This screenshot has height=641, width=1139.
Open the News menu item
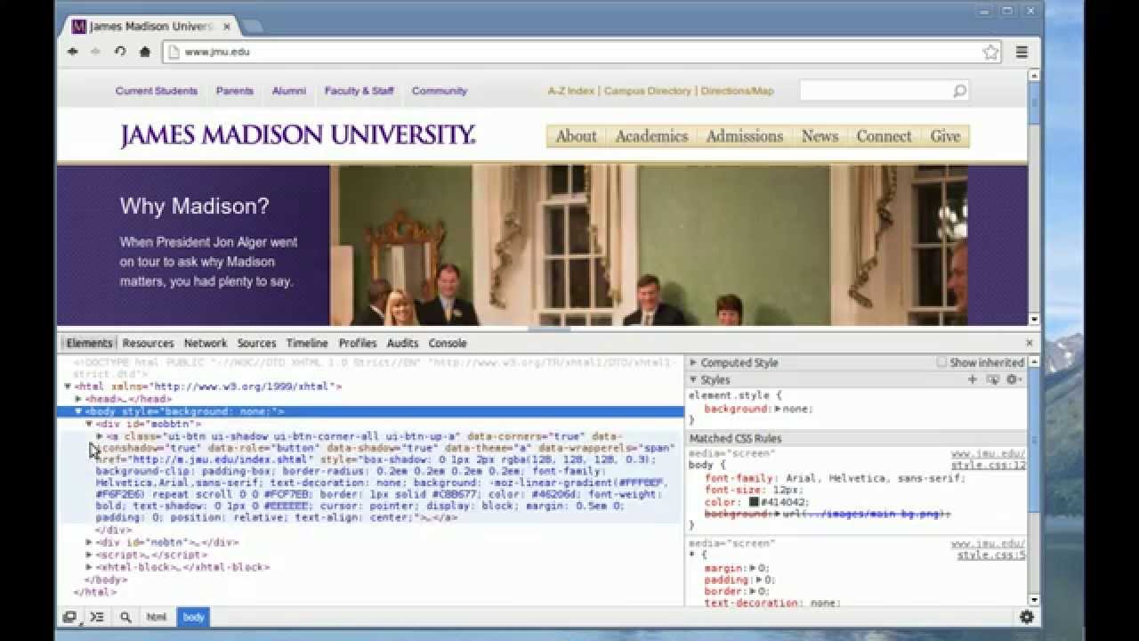click(x=820, y=136)
